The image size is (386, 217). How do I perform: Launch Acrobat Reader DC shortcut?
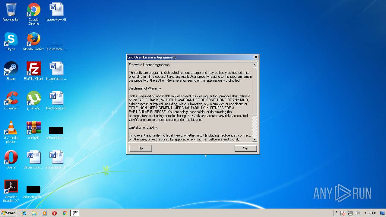[x=11, y=191]
